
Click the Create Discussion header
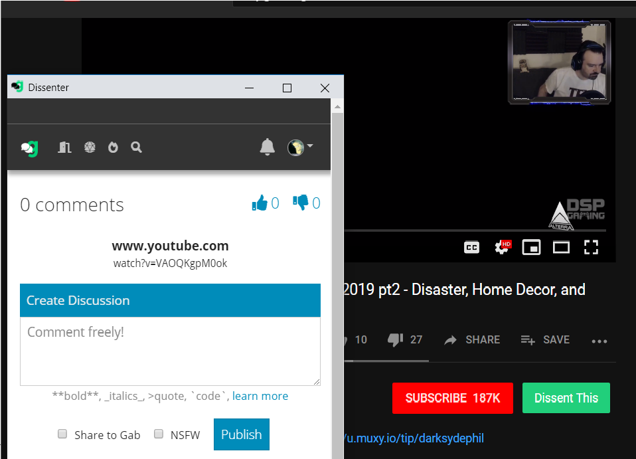(171, 300)
